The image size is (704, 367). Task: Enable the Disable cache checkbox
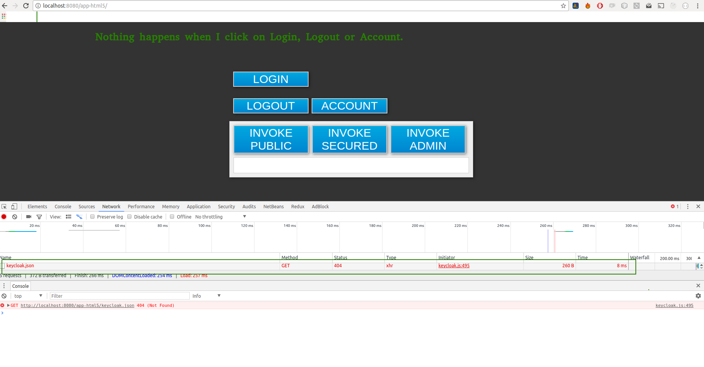tap(129, 217)
